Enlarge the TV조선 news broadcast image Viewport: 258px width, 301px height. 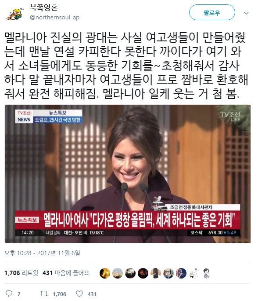point(128,174)
